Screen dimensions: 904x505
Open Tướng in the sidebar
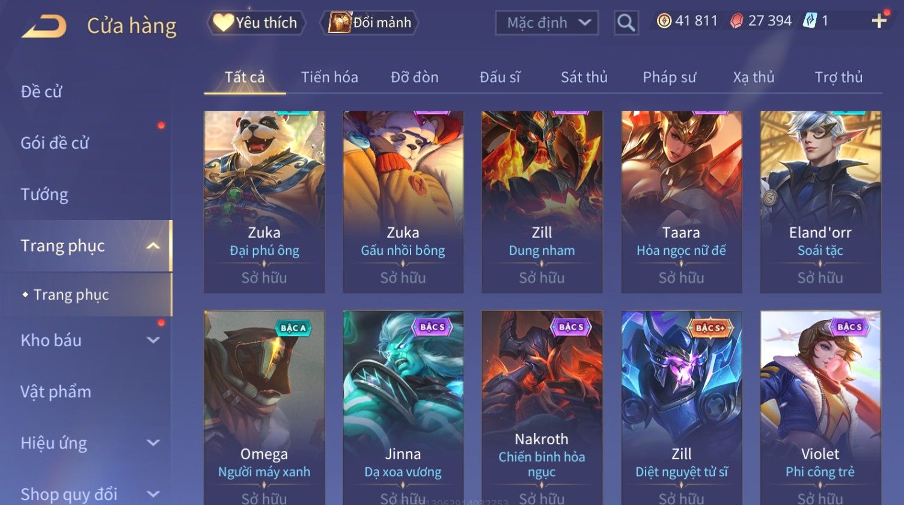point(44,195)
